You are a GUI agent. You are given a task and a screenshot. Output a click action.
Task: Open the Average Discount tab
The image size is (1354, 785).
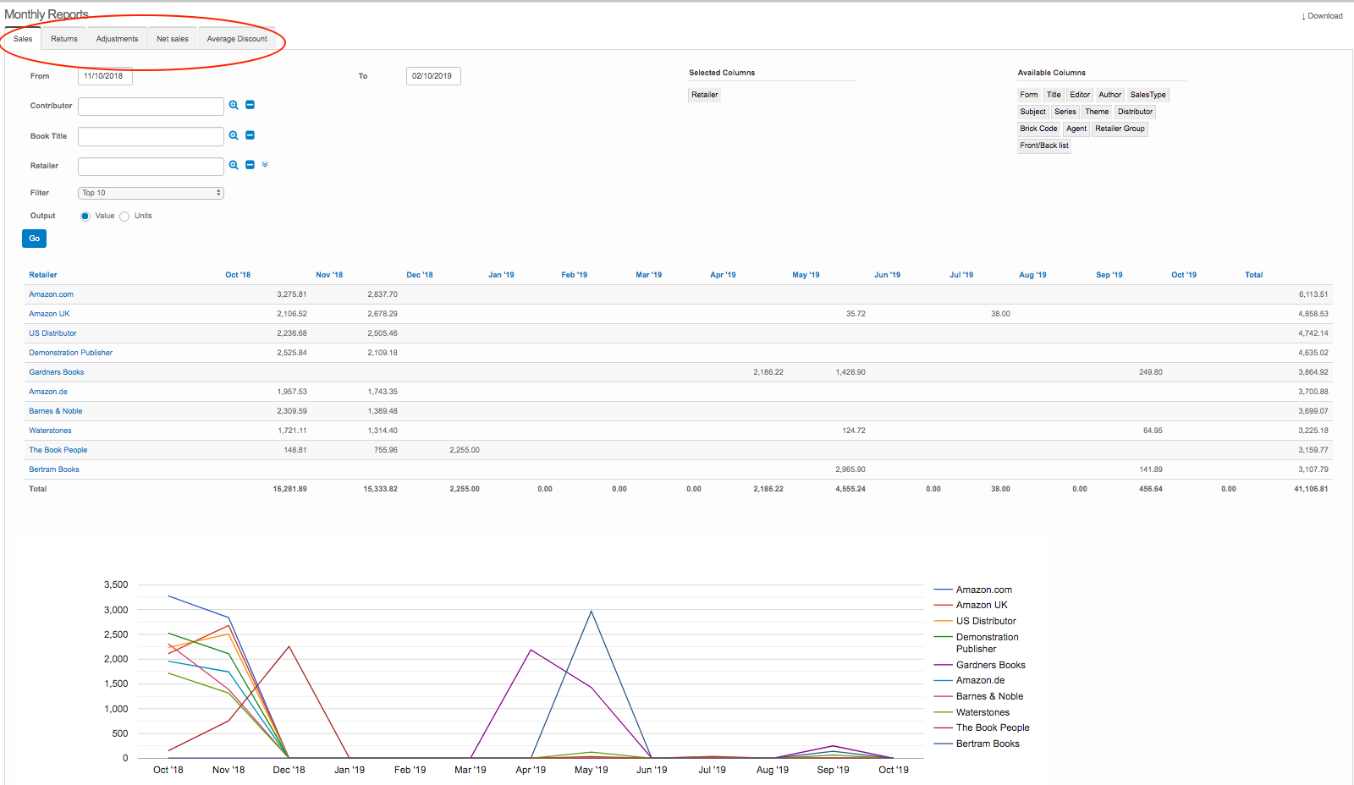[x=237, y=39]
